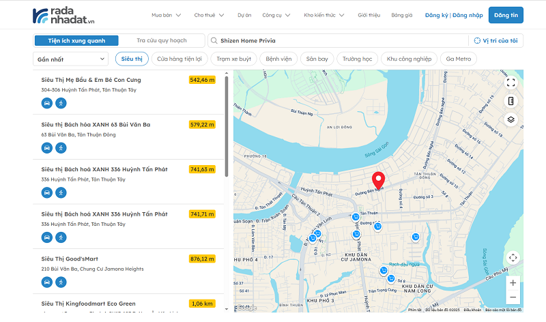Screen dimensions: 546x322
Task: Click the 876,12 m distance badge
Action: pos(202,259)
